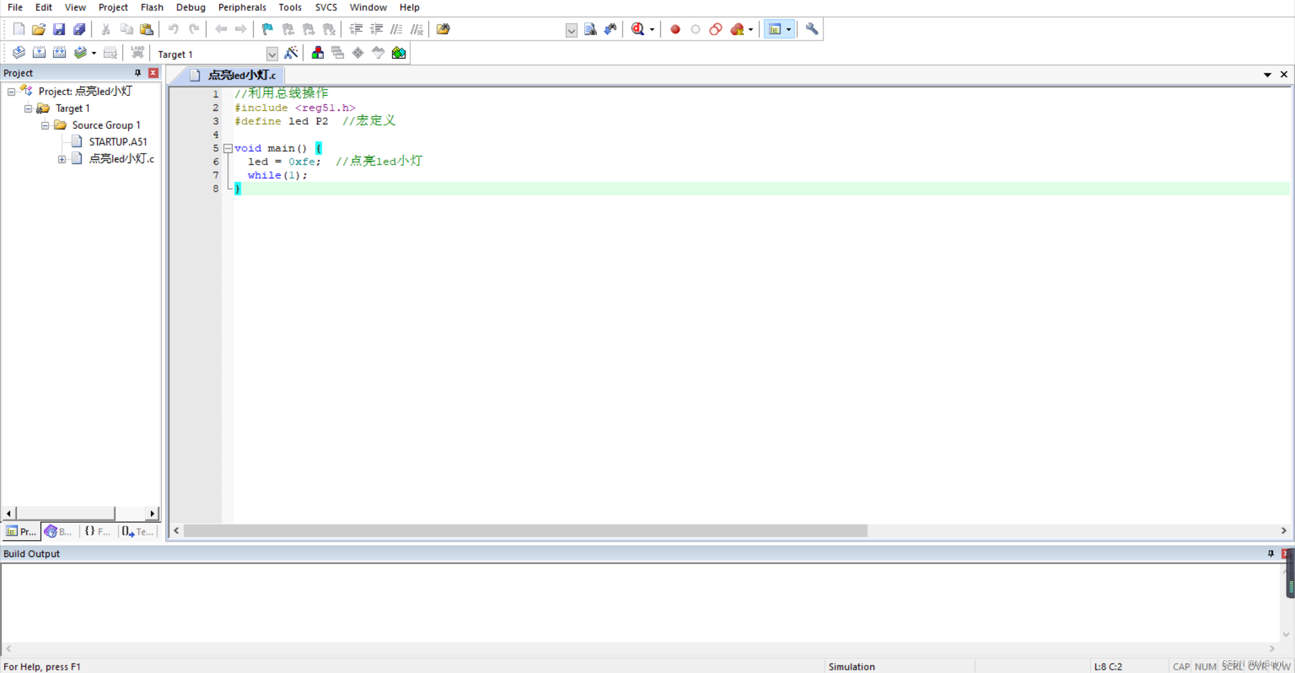Open the debug session dropdown arrow

[652, 30]
